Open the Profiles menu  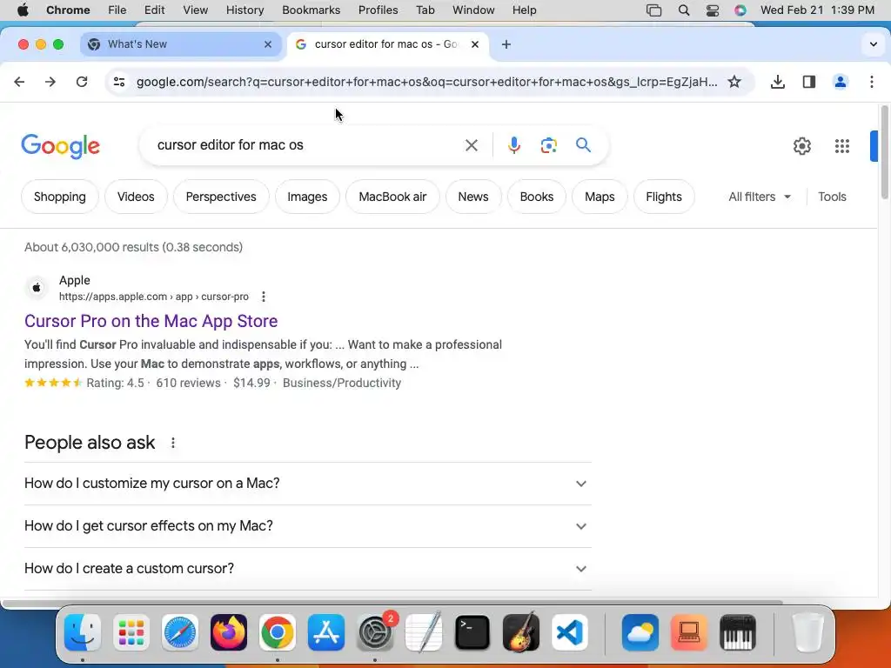378,10
